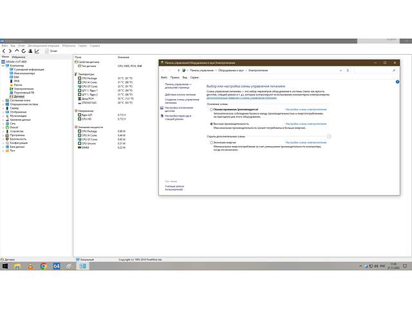Expand the Хранение данных node
This screenshot has height=309, width=412.
[3, 120]
